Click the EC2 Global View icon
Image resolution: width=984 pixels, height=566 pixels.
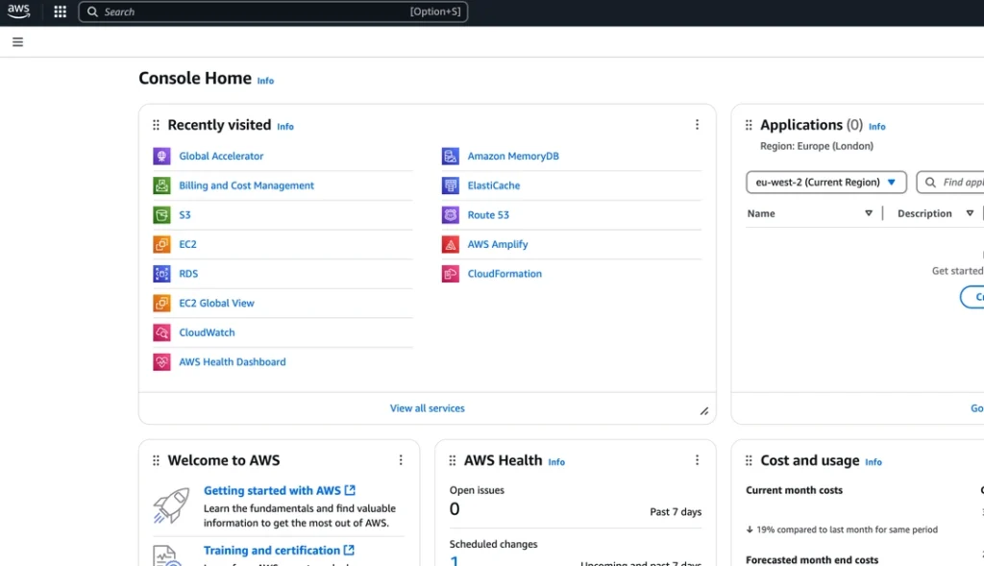161,303
